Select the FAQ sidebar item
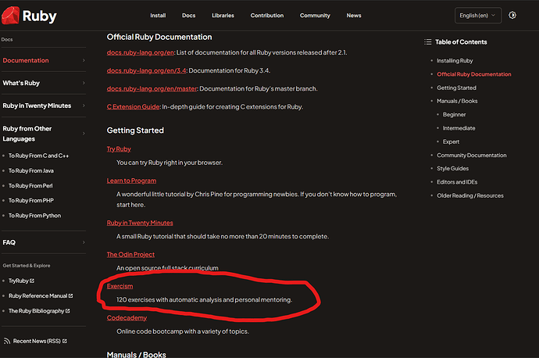 pyautogui.click(x=9, y=242)
